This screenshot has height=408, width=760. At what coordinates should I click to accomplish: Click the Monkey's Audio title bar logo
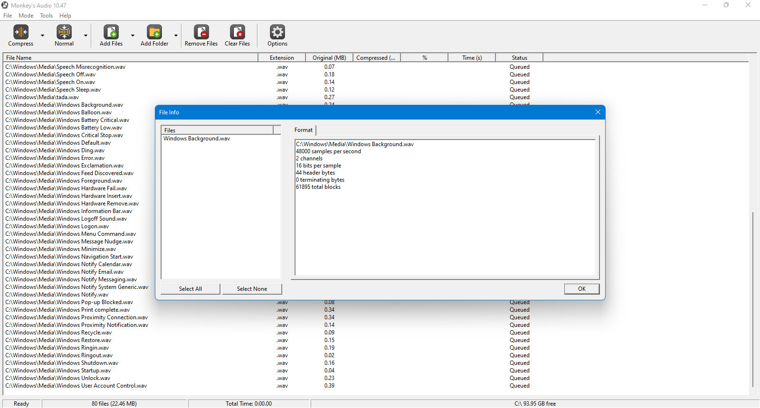click(x=5, y=5)
